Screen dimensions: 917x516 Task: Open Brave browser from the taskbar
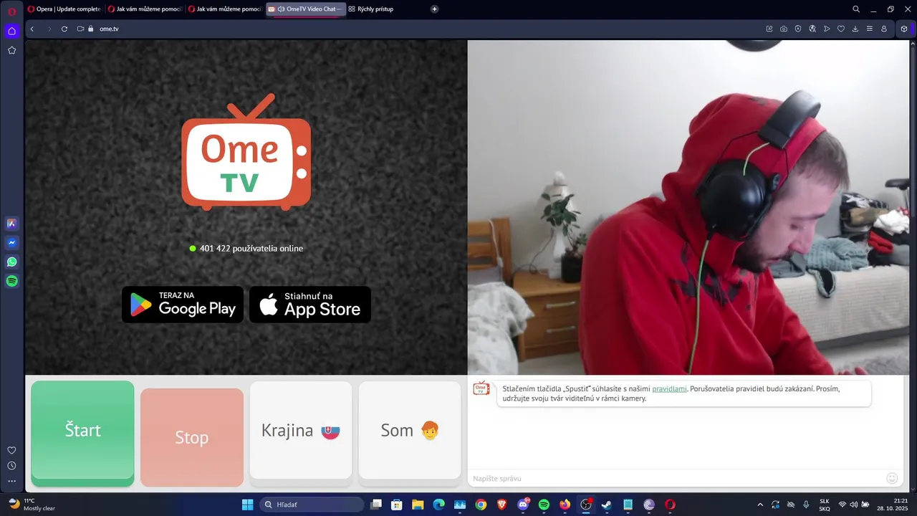(x=501, y=505)
